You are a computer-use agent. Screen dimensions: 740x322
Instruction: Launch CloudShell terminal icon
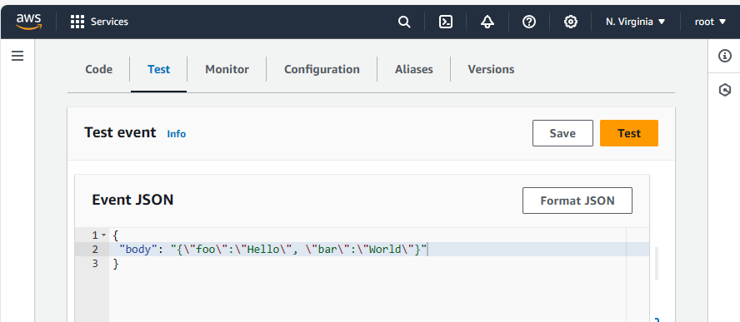(x=446, y=22)
